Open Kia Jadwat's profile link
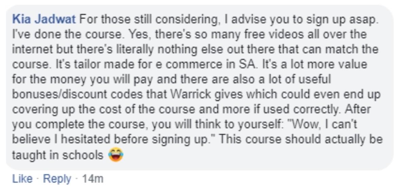The image size is (405, 186). point(44,20)
